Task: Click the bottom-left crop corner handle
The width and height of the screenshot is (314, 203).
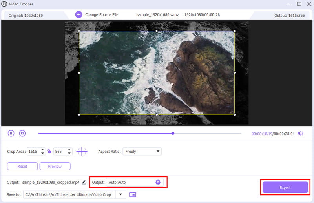Action: tap(79, 114)
